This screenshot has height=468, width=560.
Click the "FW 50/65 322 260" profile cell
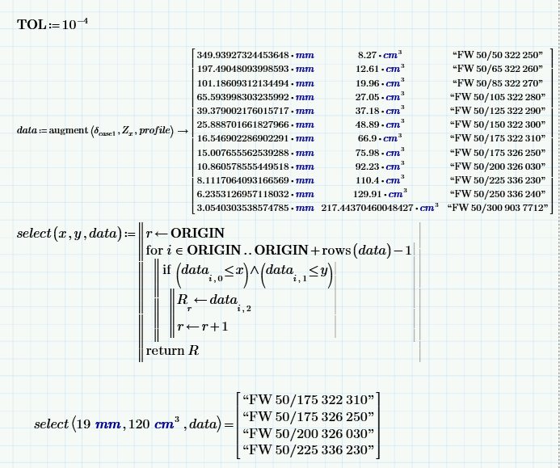[498, 69]
